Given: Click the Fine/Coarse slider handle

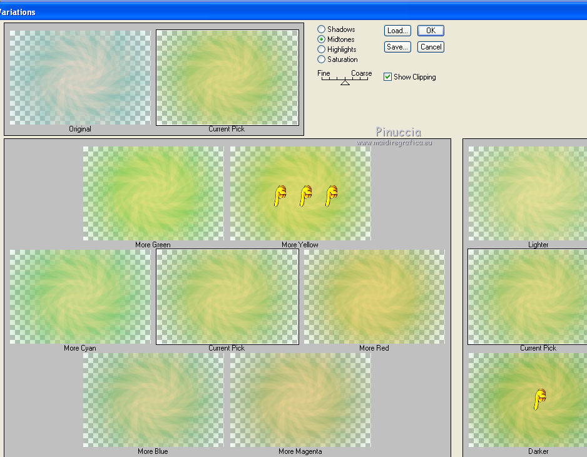Looking at the screenshot, I should [x=345, y=83].
